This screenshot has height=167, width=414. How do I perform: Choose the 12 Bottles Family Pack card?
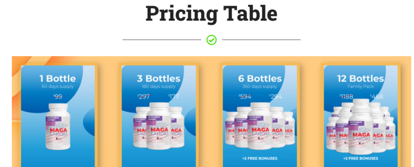point(361,116)
